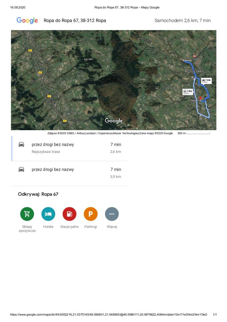Click the Google watermark on the map
Screen dimensions: 227x322
[x=114, y=121]
